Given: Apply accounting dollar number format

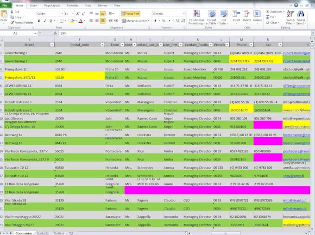Looking at the screenshot, I should [x=155, y=21].
